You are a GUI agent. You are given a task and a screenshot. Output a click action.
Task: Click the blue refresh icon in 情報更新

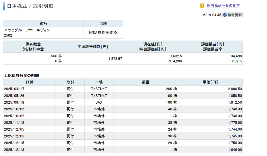point(225,15)
